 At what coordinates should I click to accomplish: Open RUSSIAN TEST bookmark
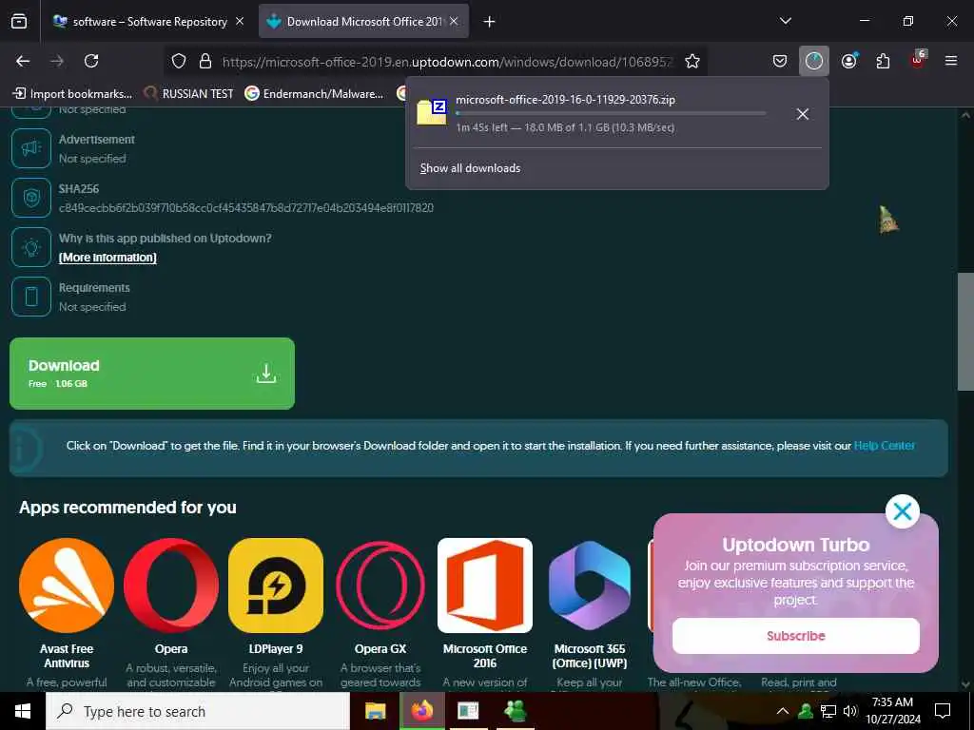(189, 94)
